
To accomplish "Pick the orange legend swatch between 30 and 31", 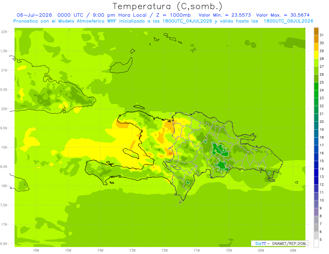I will 316,39.
